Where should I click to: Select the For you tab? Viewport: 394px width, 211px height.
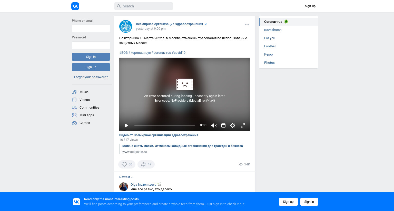289,38
